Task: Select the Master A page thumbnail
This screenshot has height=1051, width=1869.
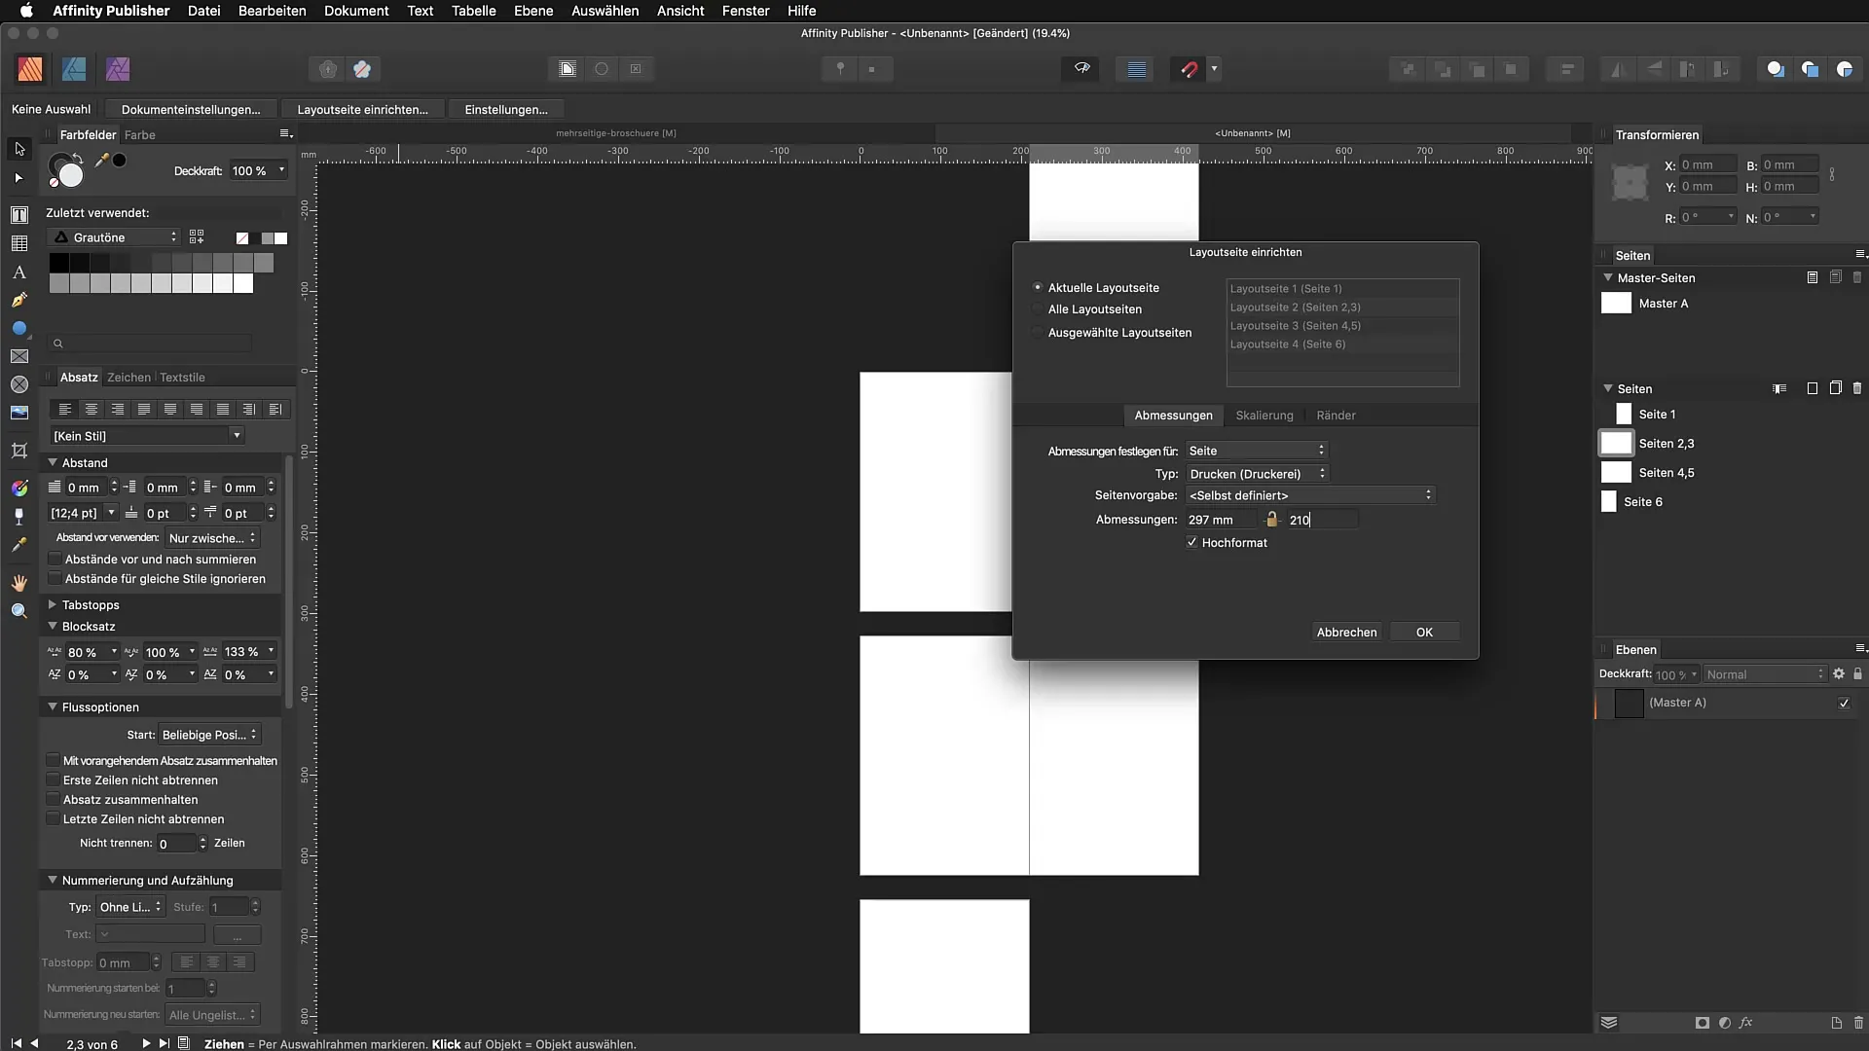Action: pyautogui.click(x=1616, y=303)
